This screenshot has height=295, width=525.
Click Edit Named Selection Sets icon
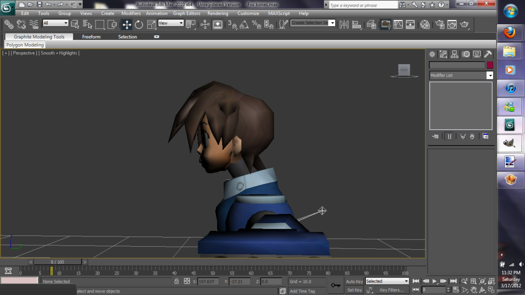[283, 25]
